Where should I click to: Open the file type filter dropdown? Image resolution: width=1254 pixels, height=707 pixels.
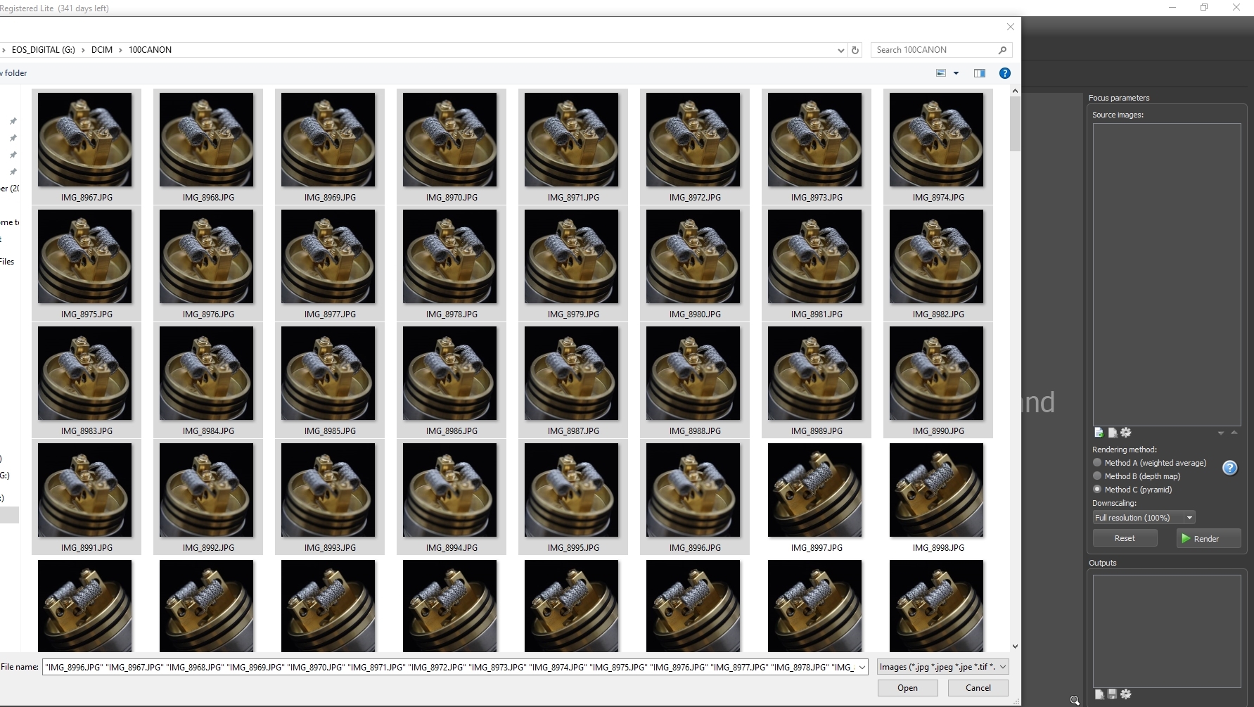point(1002,666)
